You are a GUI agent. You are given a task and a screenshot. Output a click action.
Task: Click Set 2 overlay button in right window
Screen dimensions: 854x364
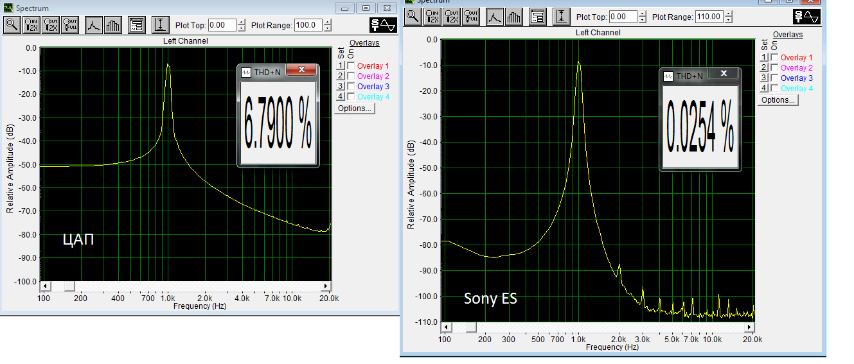coord(765,68)
